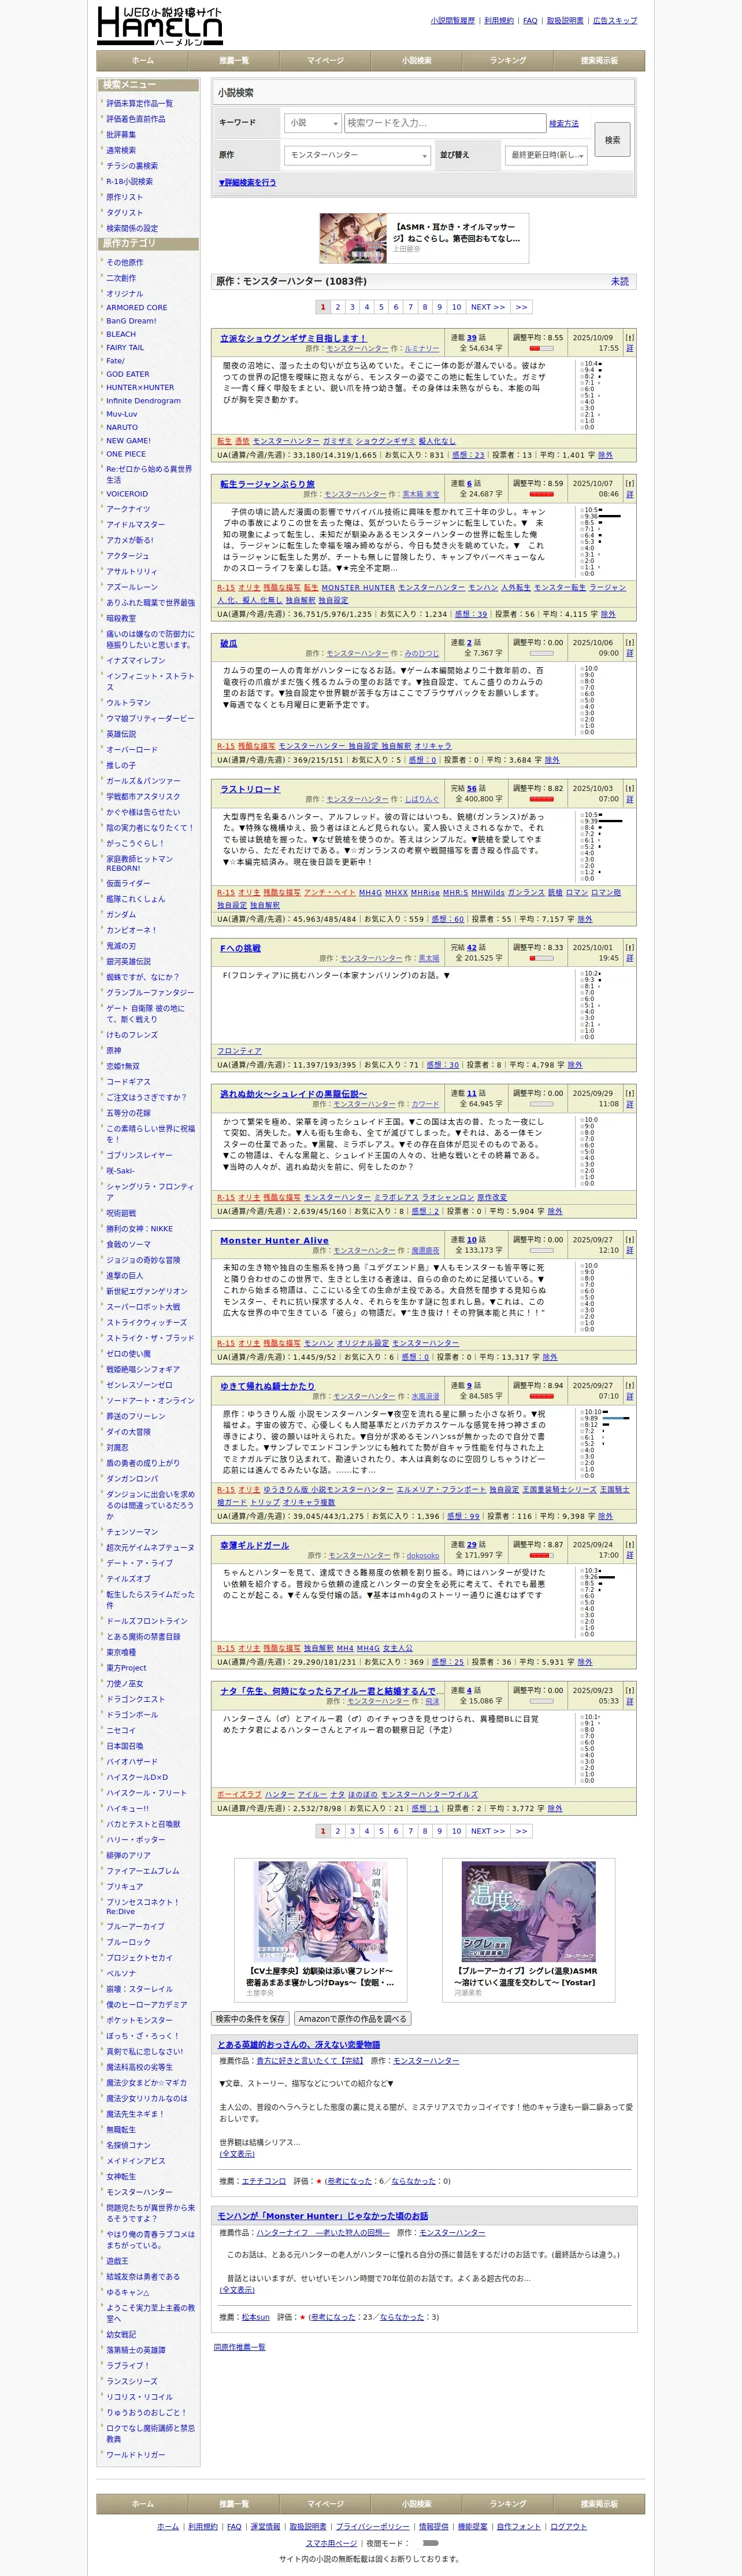The image size is (742, 2576).
Task: Click the 検索中の条件を保存 button
Action: 251,2018
